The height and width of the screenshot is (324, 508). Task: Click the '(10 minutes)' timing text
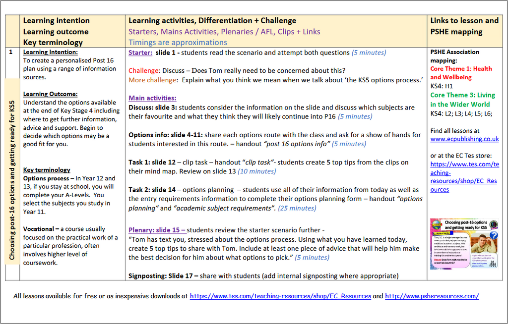pyautogui.click(x=257, y=171)
